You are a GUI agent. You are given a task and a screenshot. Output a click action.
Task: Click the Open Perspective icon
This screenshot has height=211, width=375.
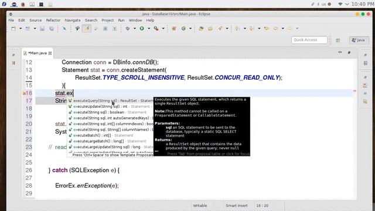tap(338, 40)
